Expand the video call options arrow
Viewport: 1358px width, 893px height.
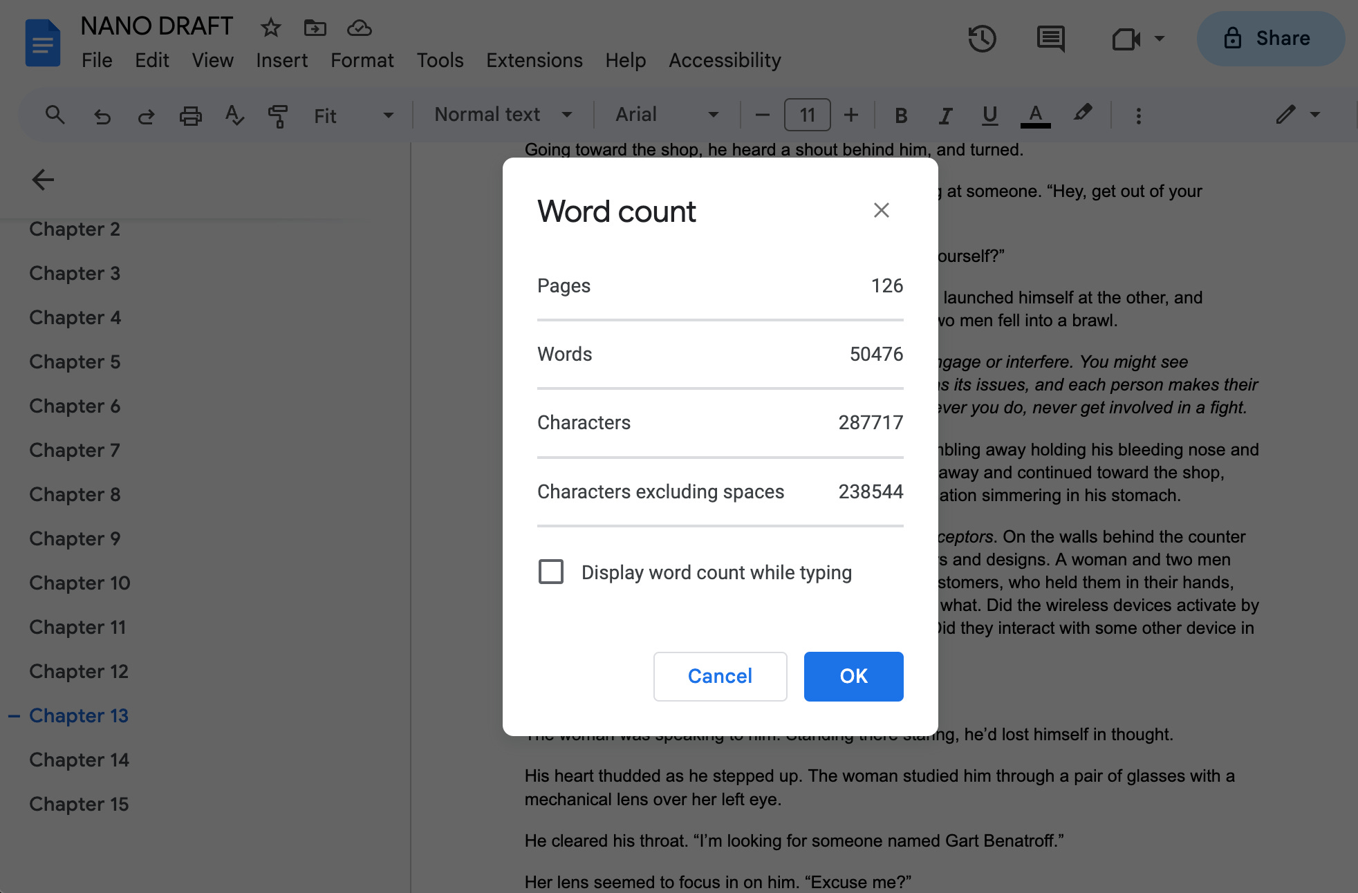click(x=1160, y=39)
